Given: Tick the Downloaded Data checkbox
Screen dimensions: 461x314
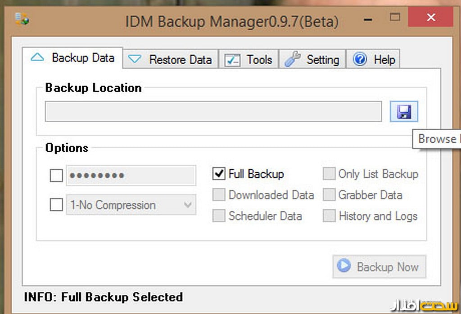Looking at the screenshot, I should coord(219,195).
